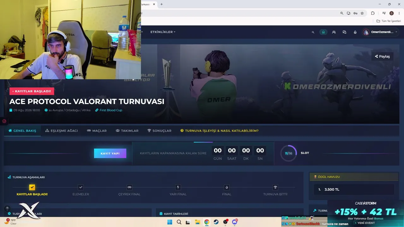404x227 pixels.
Task: Open the Windows Start menu
Action: point(169,222)
